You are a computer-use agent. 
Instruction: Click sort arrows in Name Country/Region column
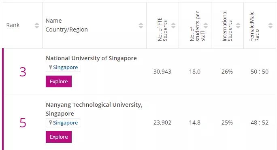pyautogui.click(x=141, y=25)
